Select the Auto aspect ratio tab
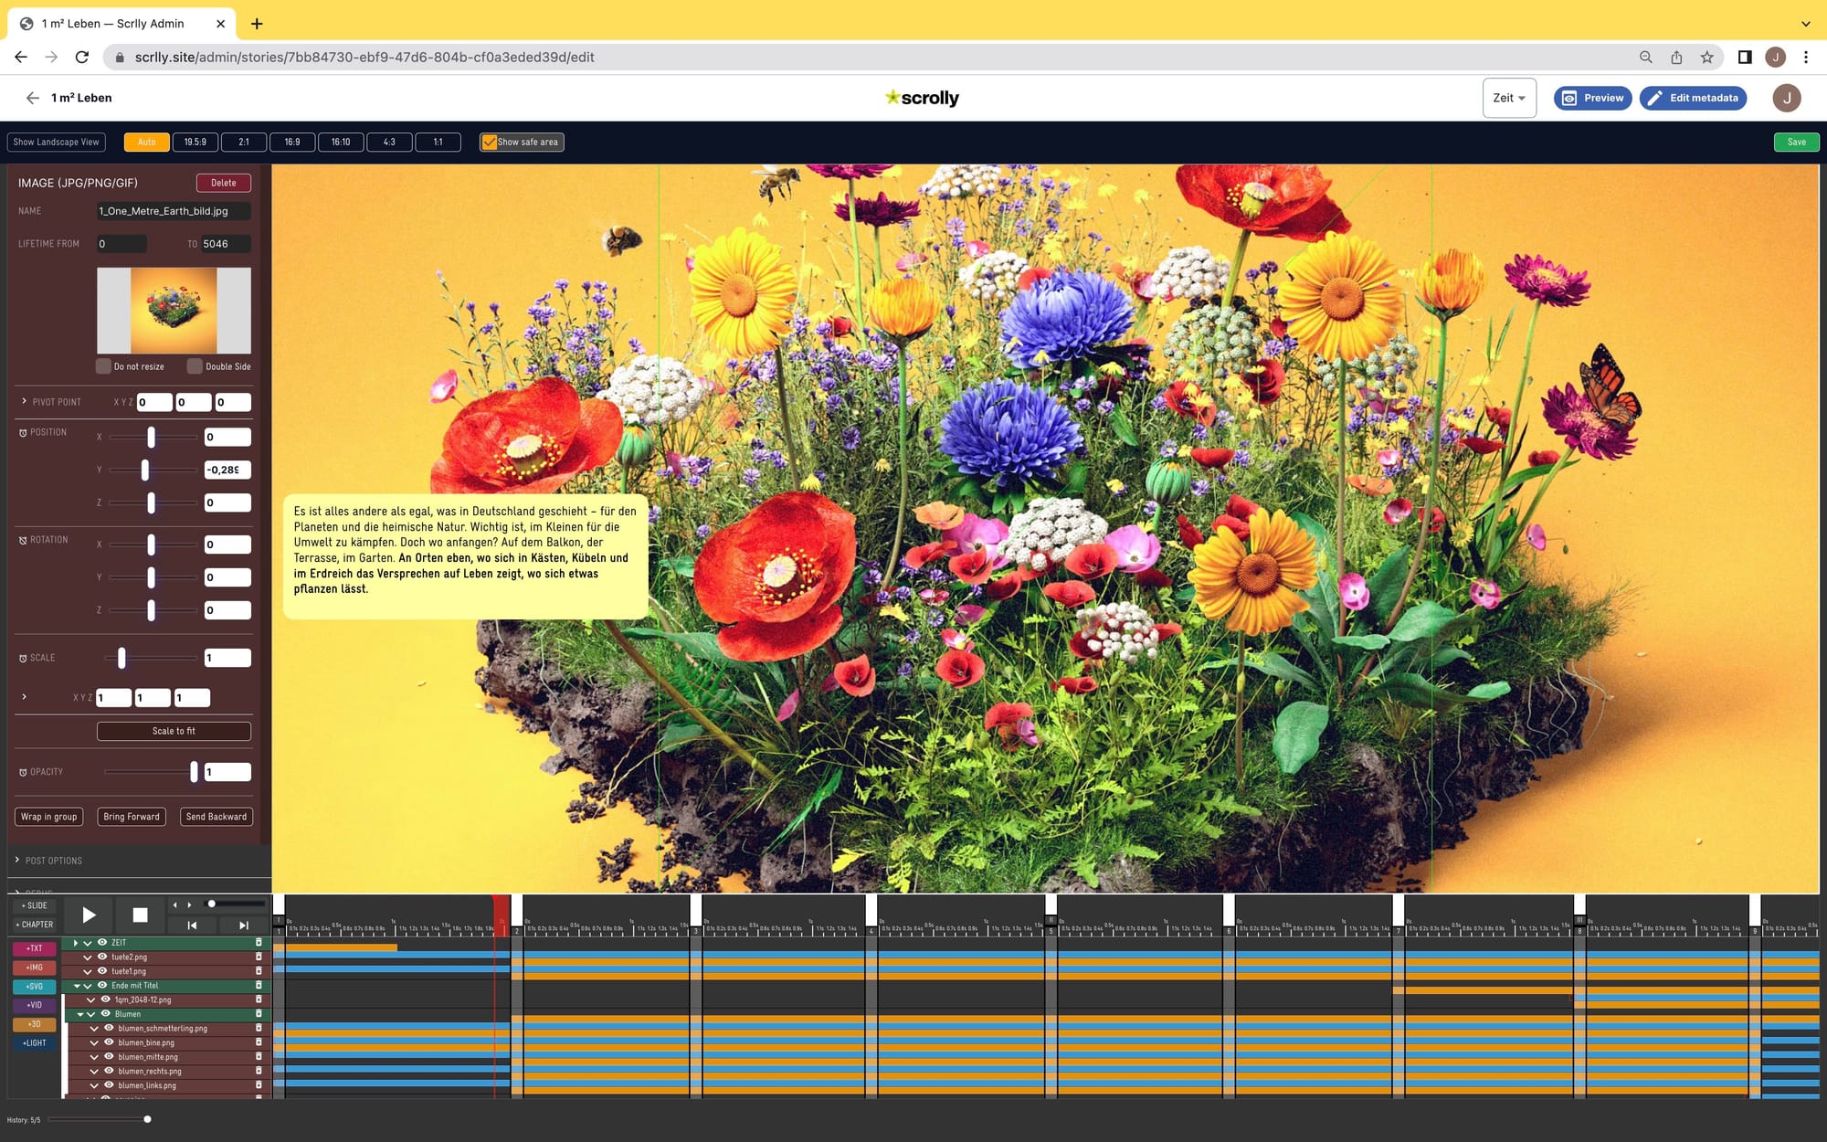Image resolution: width=1827 pixels, height=1142 pixels. pos(146,143)
